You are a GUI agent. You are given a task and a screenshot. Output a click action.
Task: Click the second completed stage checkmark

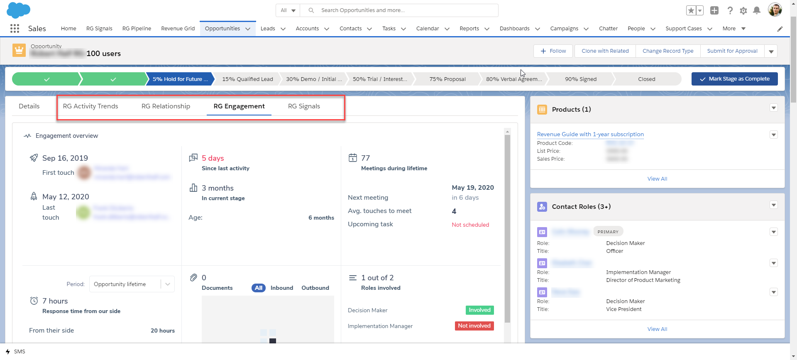113,79
